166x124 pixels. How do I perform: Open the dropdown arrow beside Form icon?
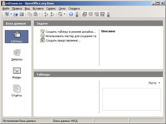(64, 14)
